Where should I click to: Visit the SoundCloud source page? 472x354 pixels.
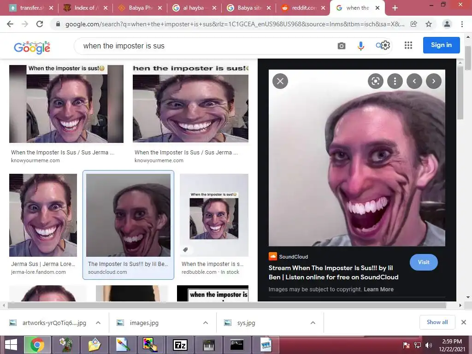(x=424, y=262)
